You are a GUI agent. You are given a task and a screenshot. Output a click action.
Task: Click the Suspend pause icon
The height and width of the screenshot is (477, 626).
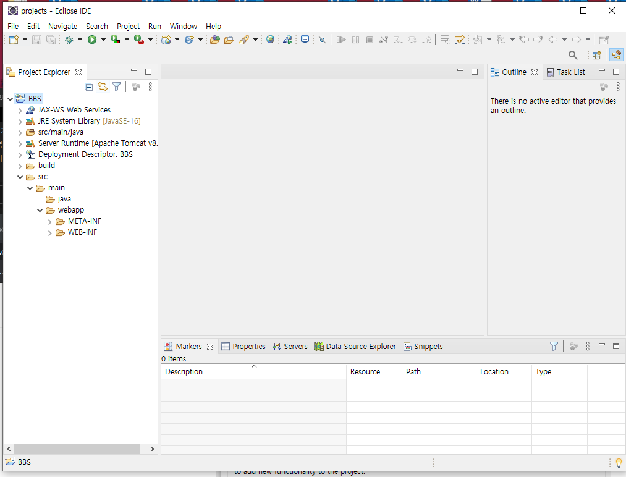[x=356, y=40]
